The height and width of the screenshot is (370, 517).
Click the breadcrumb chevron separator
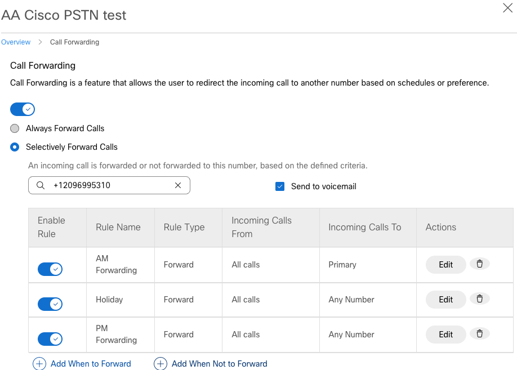(x=40, y=42)
